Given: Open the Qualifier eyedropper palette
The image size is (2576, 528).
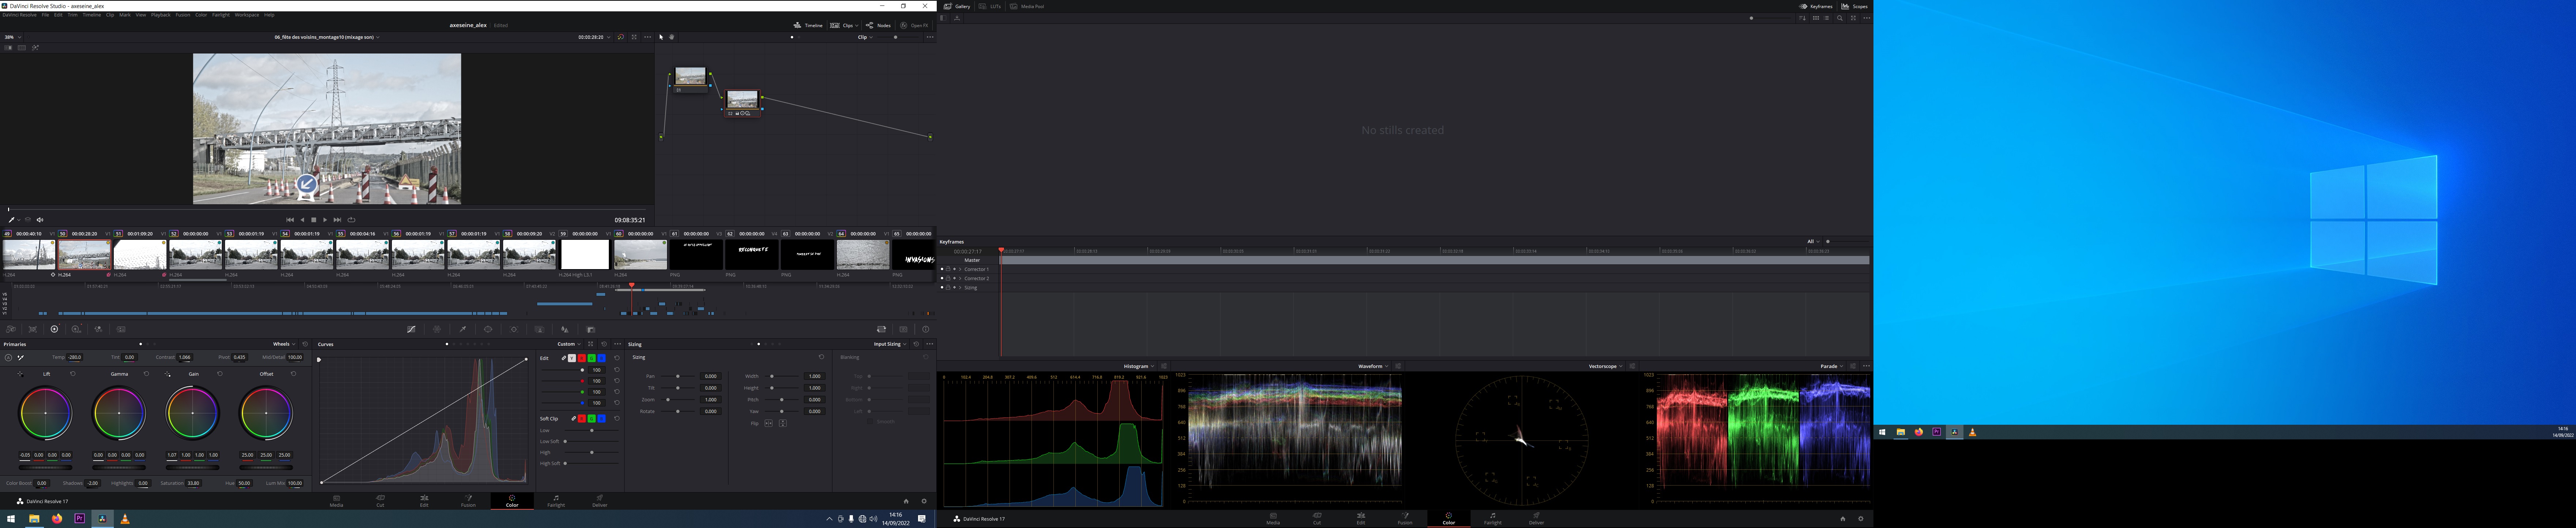Looking at the screenshot, I should [x=463, y=329].
